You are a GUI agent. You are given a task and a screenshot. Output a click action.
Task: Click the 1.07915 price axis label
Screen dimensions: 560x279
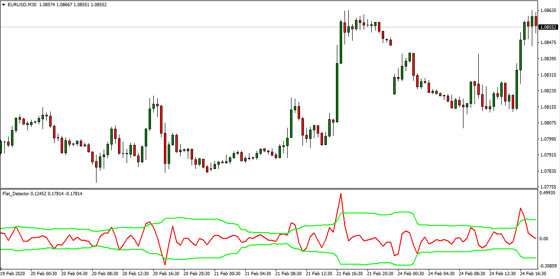click(549, 155)
